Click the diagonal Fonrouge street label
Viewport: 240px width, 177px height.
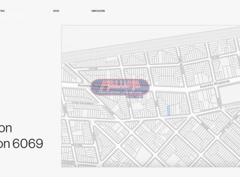click(109, 110)
